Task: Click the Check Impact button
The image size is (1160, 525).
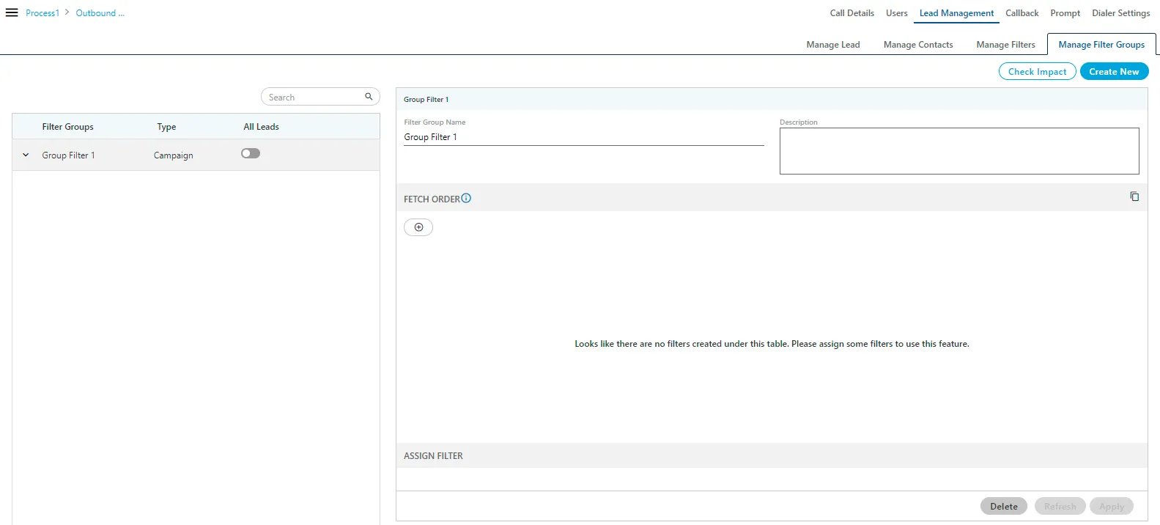Action: pos(1037,71)
